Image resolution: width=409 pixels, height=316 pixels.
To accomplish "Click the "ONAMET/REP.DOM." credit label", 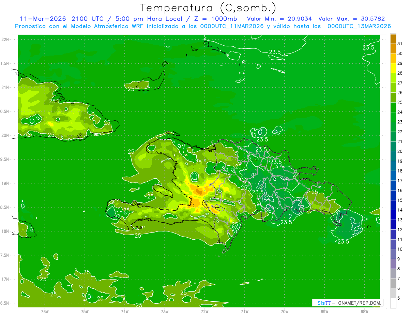I will pyautogui.click(x=360, y=303).
